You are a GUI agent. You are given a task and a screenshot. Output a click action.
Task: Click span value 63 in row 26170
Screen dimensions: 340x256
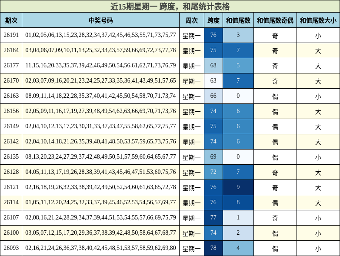(x=213, y=81)
